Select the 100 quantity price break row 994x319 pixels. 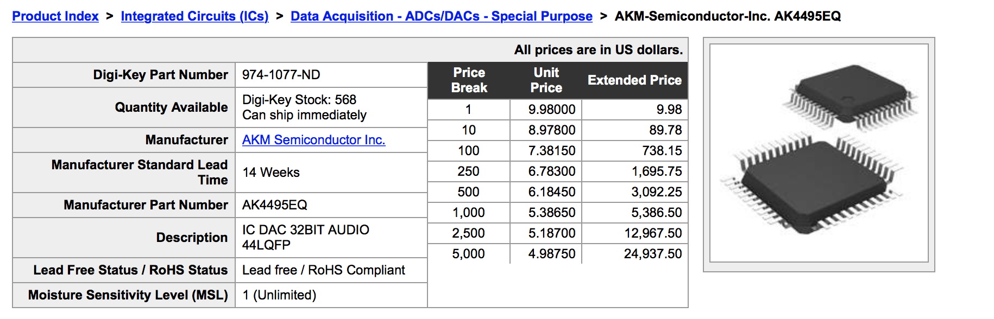click(x=558, y=151)
